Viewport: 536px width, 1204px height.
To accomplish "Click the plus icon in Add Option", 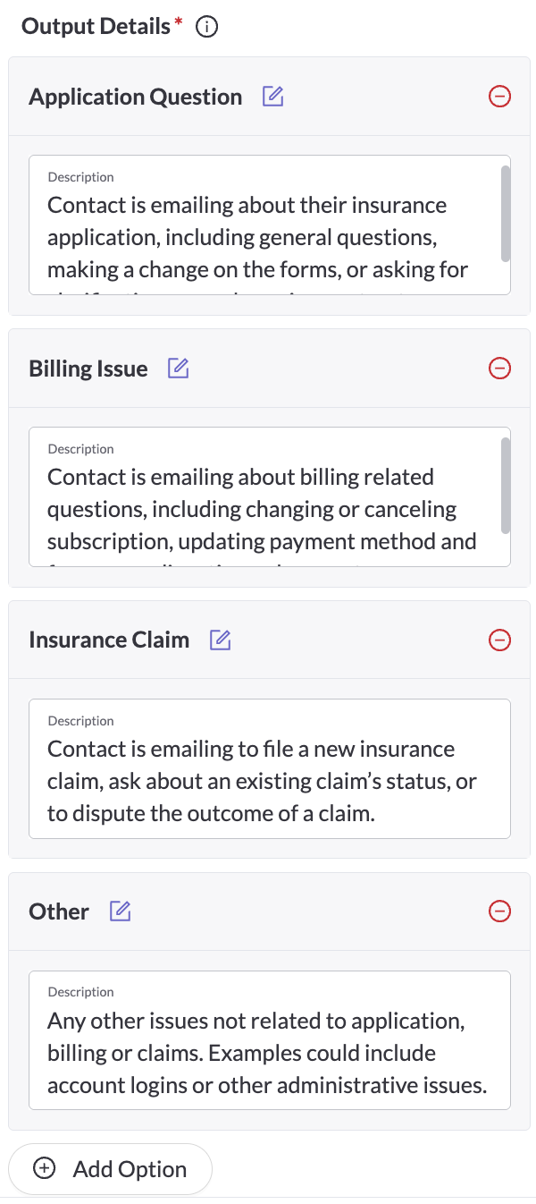I will point(44,1169).
